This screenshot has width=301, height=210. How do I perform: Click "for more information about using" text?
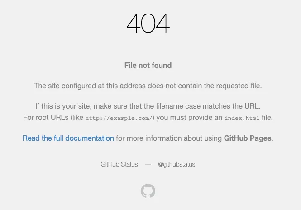[169, 138]
